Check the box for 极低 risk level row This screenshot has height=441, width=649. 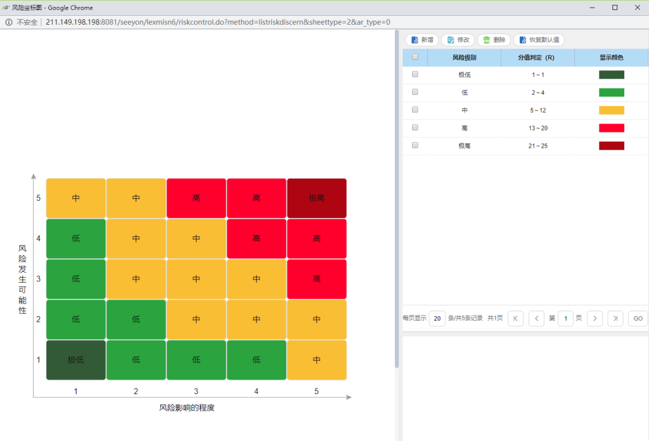click(x=415, y=74)
